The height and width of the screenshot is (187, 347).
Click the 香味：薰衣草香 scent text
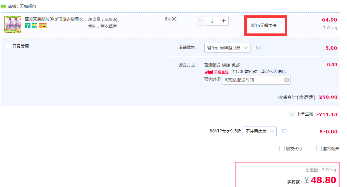[102, 26]
